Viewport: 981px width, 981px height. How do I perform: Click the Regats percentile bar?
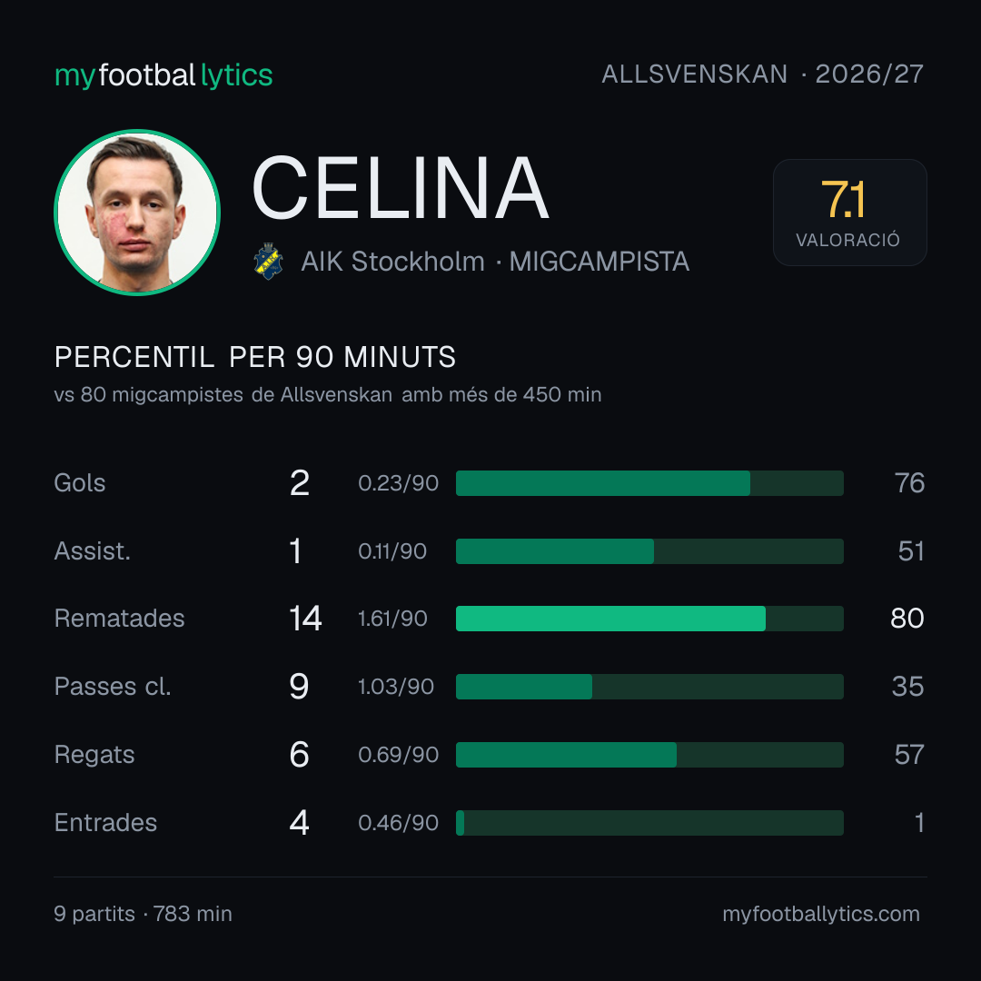(x=649, y=755)
